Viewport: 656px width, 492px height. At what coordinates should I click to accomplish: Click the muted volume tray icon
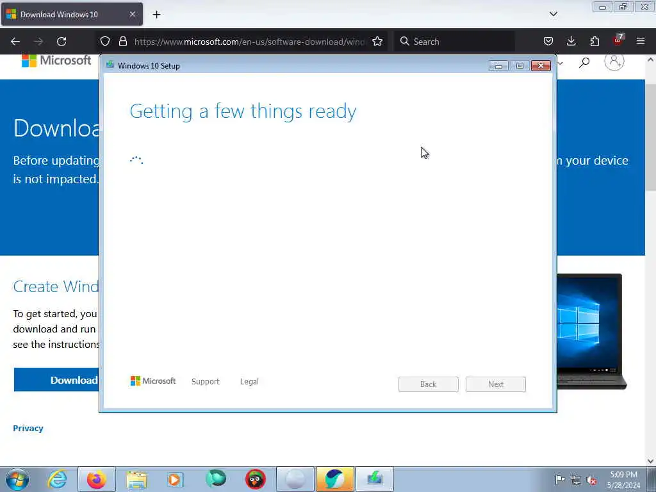coord(591,480)
